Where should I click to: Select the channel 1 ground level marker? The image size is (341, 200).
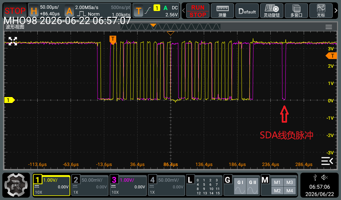[9, 100]
